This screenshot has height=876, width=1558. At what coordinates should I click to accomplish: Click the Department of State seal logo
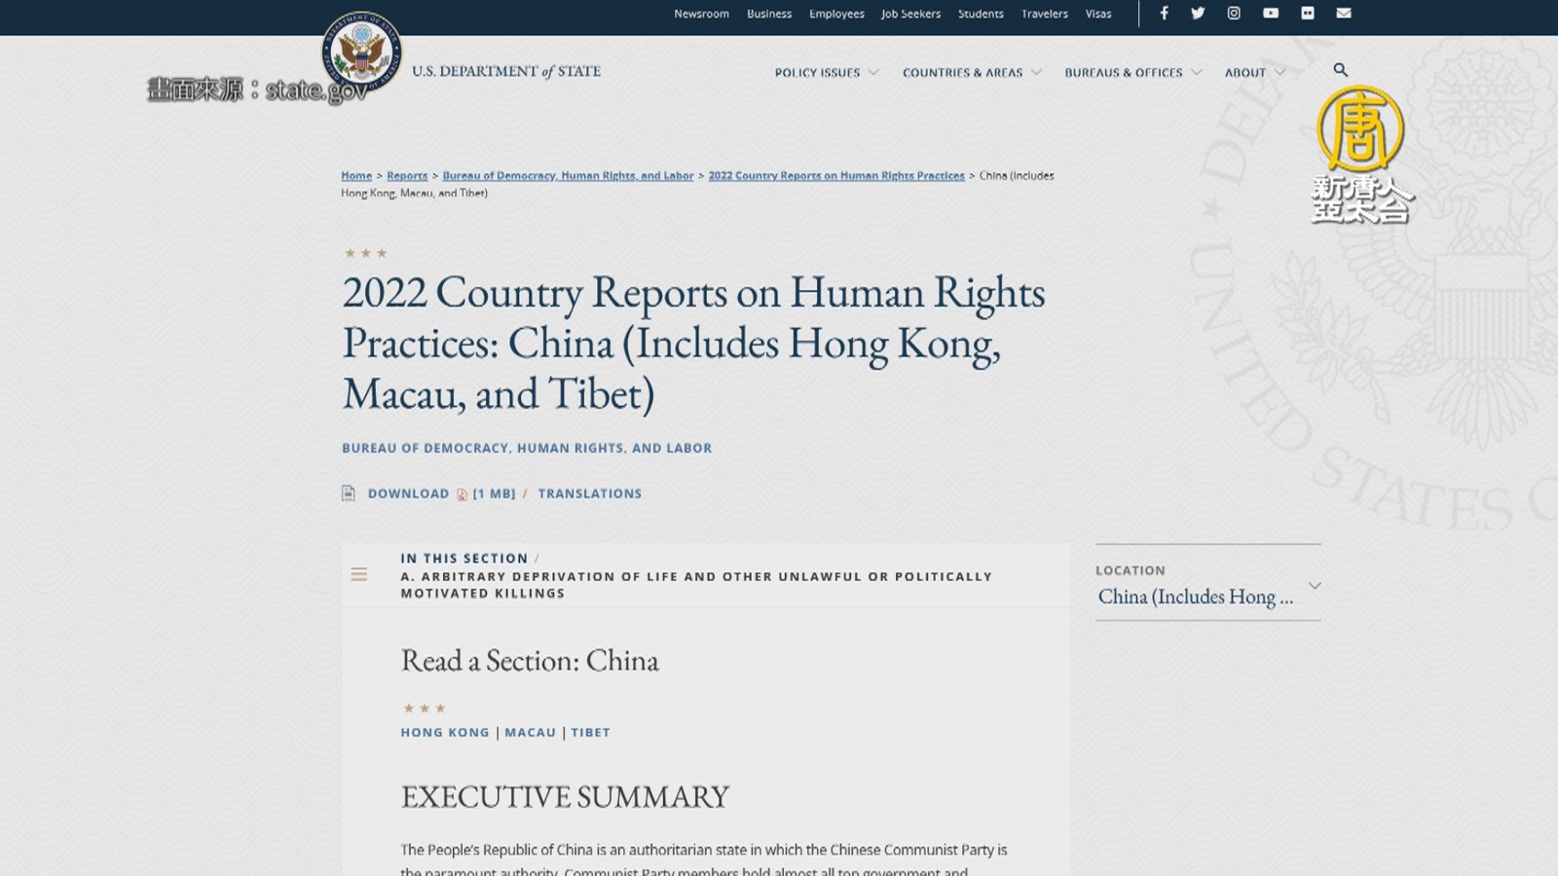point(362,53)
